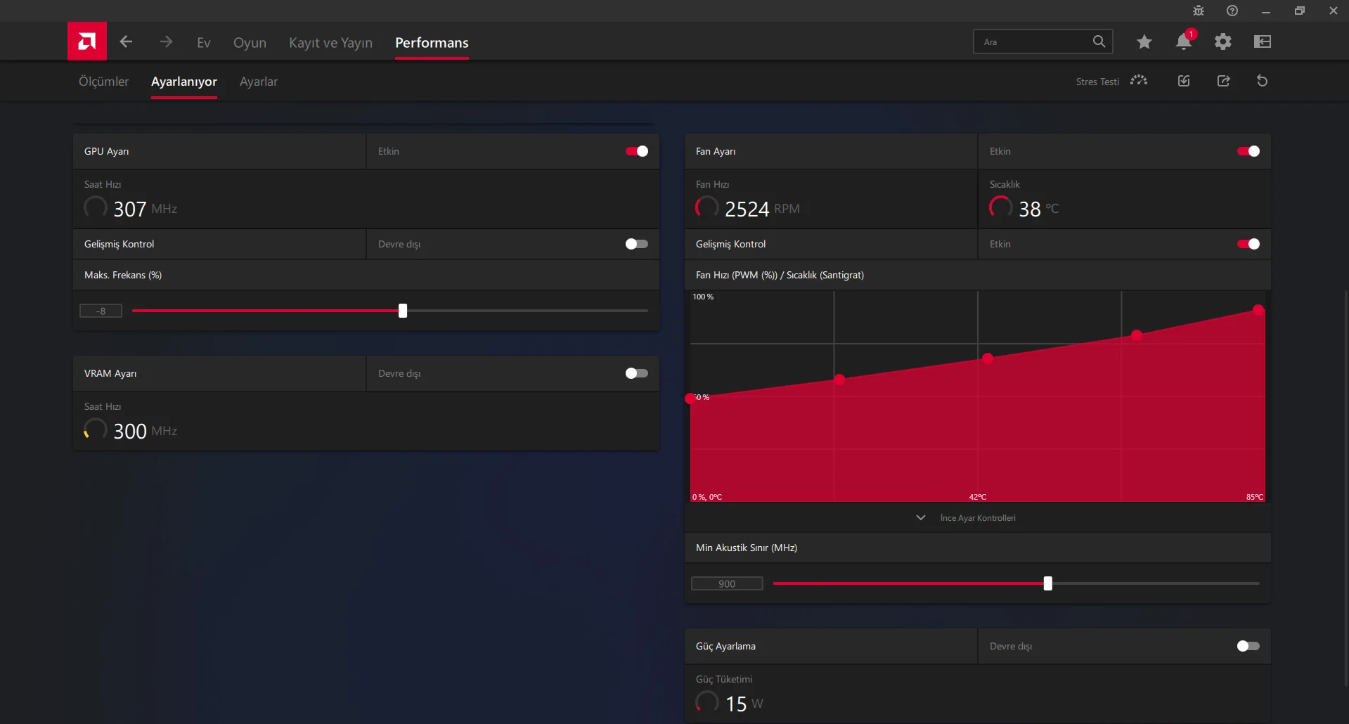The width and height of the screenshot is (1349, 724).
Task: Expand İnce Ayar Kontrolleri chevron
Action: pos(921,518)
